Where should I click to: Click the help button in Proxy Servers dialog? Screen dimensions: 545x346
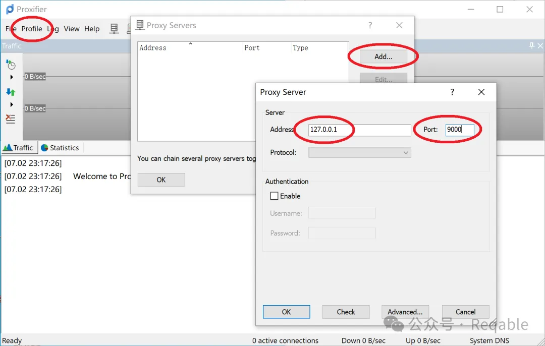pos(370,25)
